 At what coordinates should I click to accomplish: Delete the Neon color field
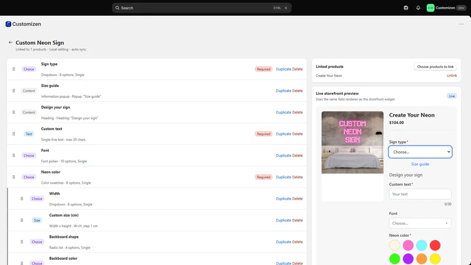click(297, 177)
